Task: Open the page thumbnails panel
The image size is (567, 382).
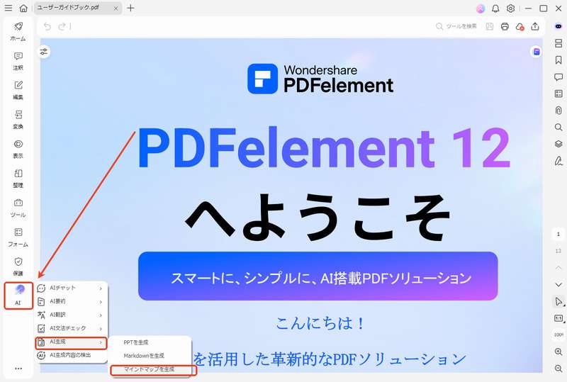Action: coord(558,43)
